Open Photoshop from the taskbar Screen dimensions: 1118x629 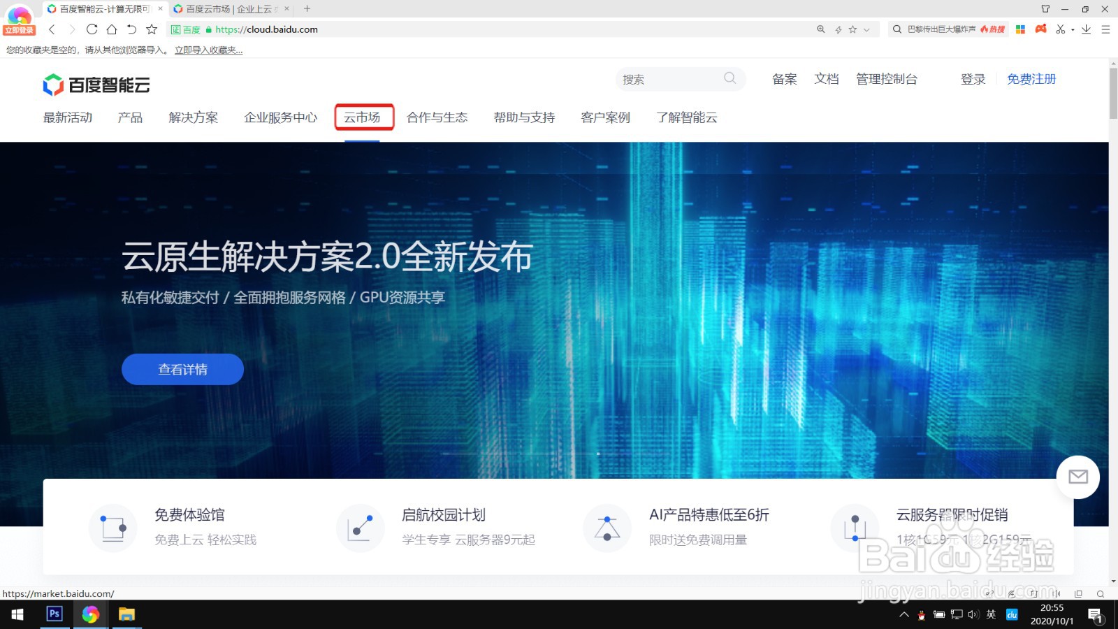[55, 614]
